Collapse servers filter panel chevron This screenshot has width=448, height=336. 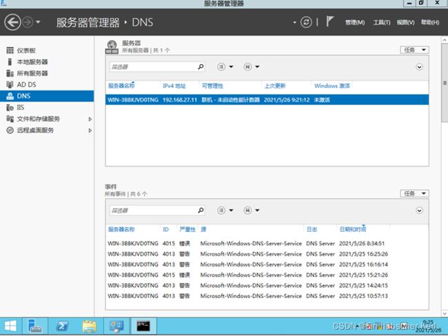point(419,67)
